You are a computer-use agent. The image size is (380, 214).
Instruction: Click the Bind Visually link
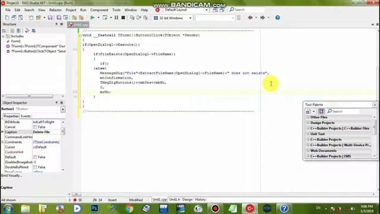11,175
